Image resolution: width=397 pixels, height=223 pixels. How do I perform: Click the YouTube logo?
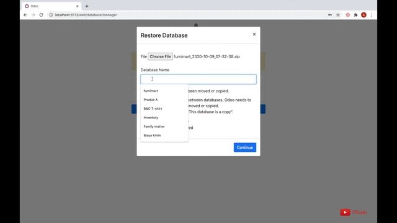(x=345, y=212)
